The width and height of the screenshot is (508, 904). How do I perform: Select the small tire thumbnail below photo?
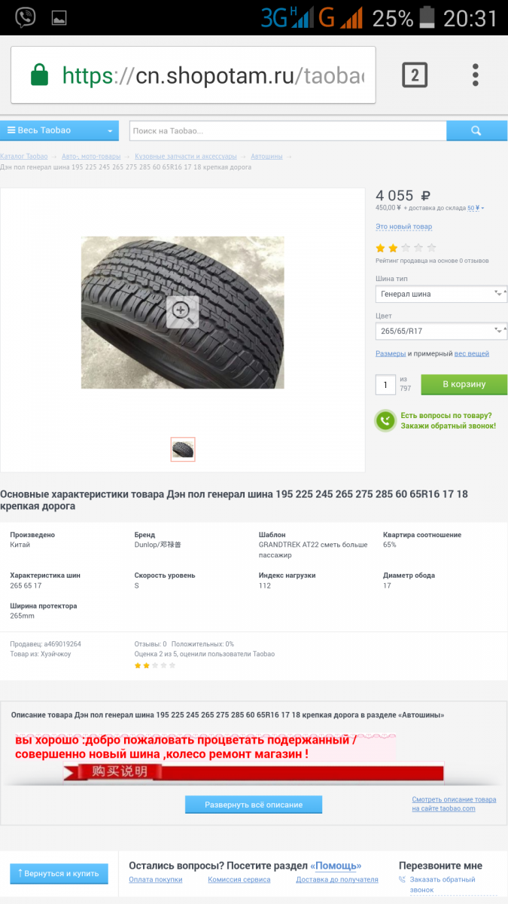[183, 450]
